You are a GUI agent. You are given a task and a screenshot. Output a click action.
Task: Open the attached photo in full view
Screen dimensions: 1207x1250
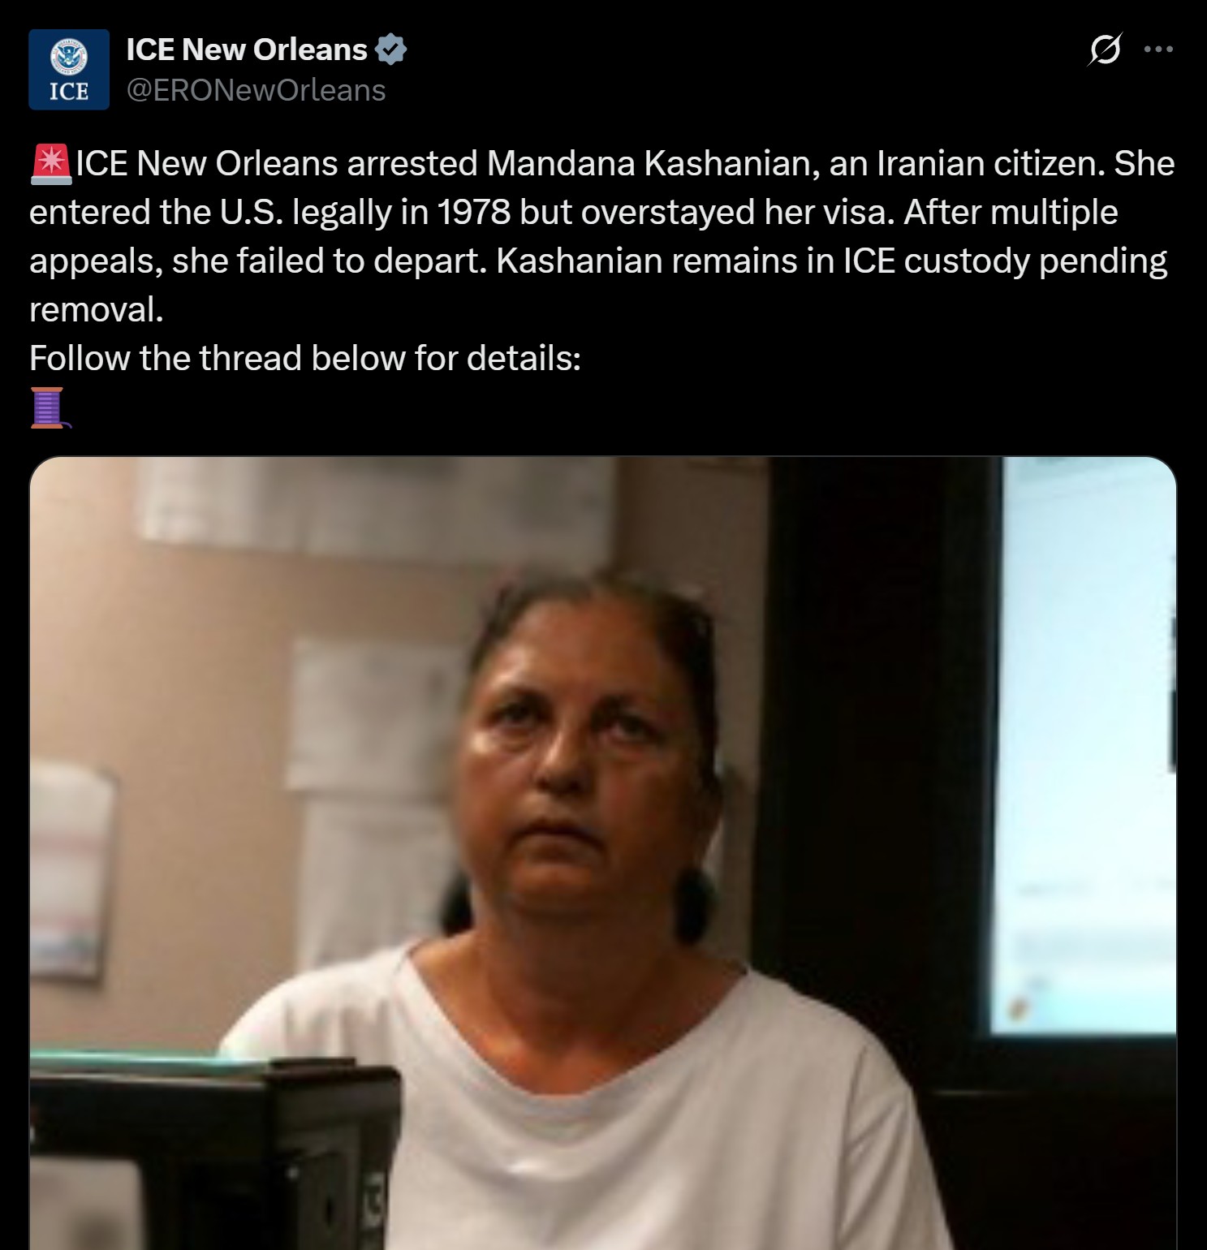point(603,853)
